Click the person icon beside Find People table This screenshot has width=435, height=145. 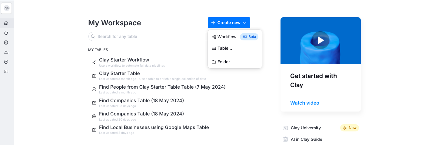[x=94, y=89]
